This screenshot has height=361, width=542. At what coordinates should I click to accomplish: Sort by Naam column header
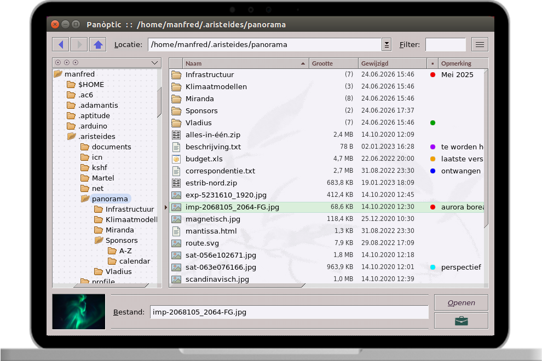(246, 63)
